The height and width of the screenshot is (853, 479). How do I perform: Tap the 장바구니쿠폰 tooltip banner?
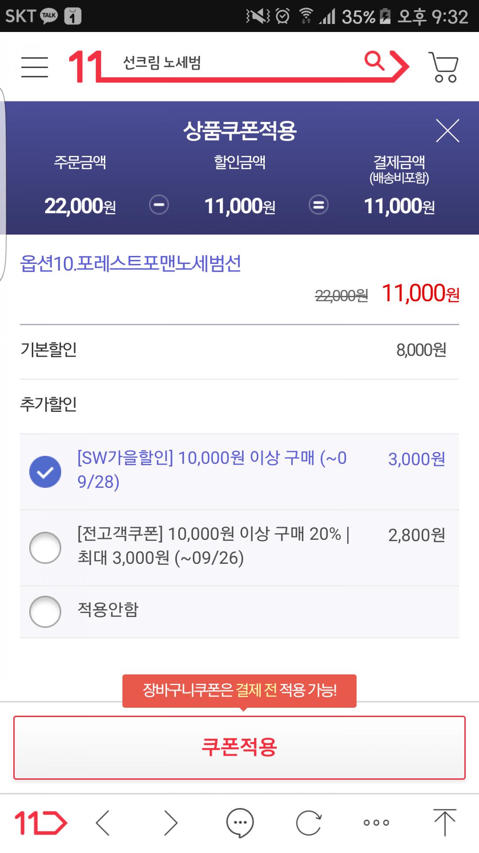[x=239, y=690]
